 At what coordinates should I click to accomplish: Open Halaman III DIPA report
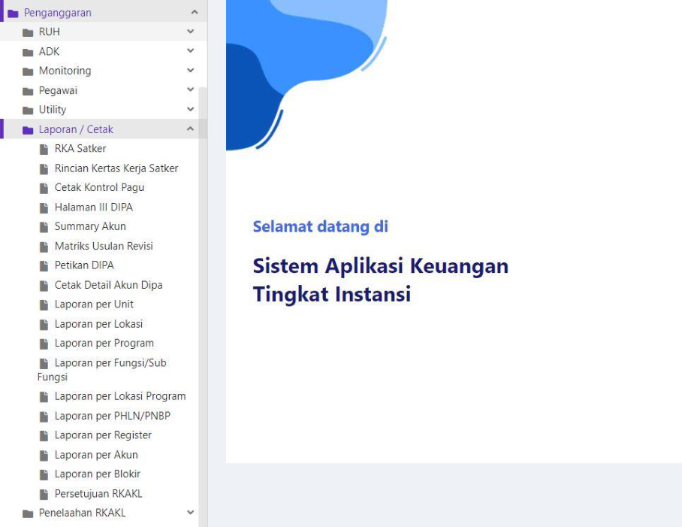click(x=94, y=207)
